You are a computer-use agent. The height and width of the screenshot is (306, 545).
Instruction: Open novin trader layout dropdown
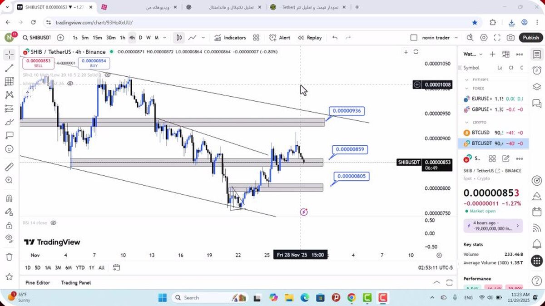pos(456,38)
